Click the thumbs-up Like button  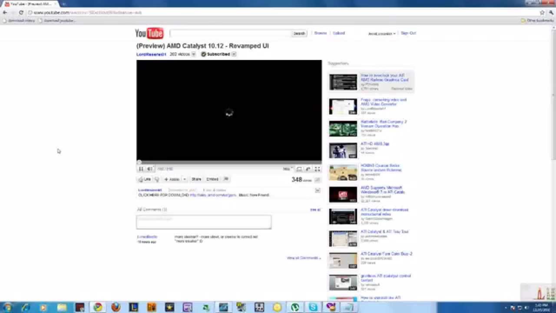145,179
